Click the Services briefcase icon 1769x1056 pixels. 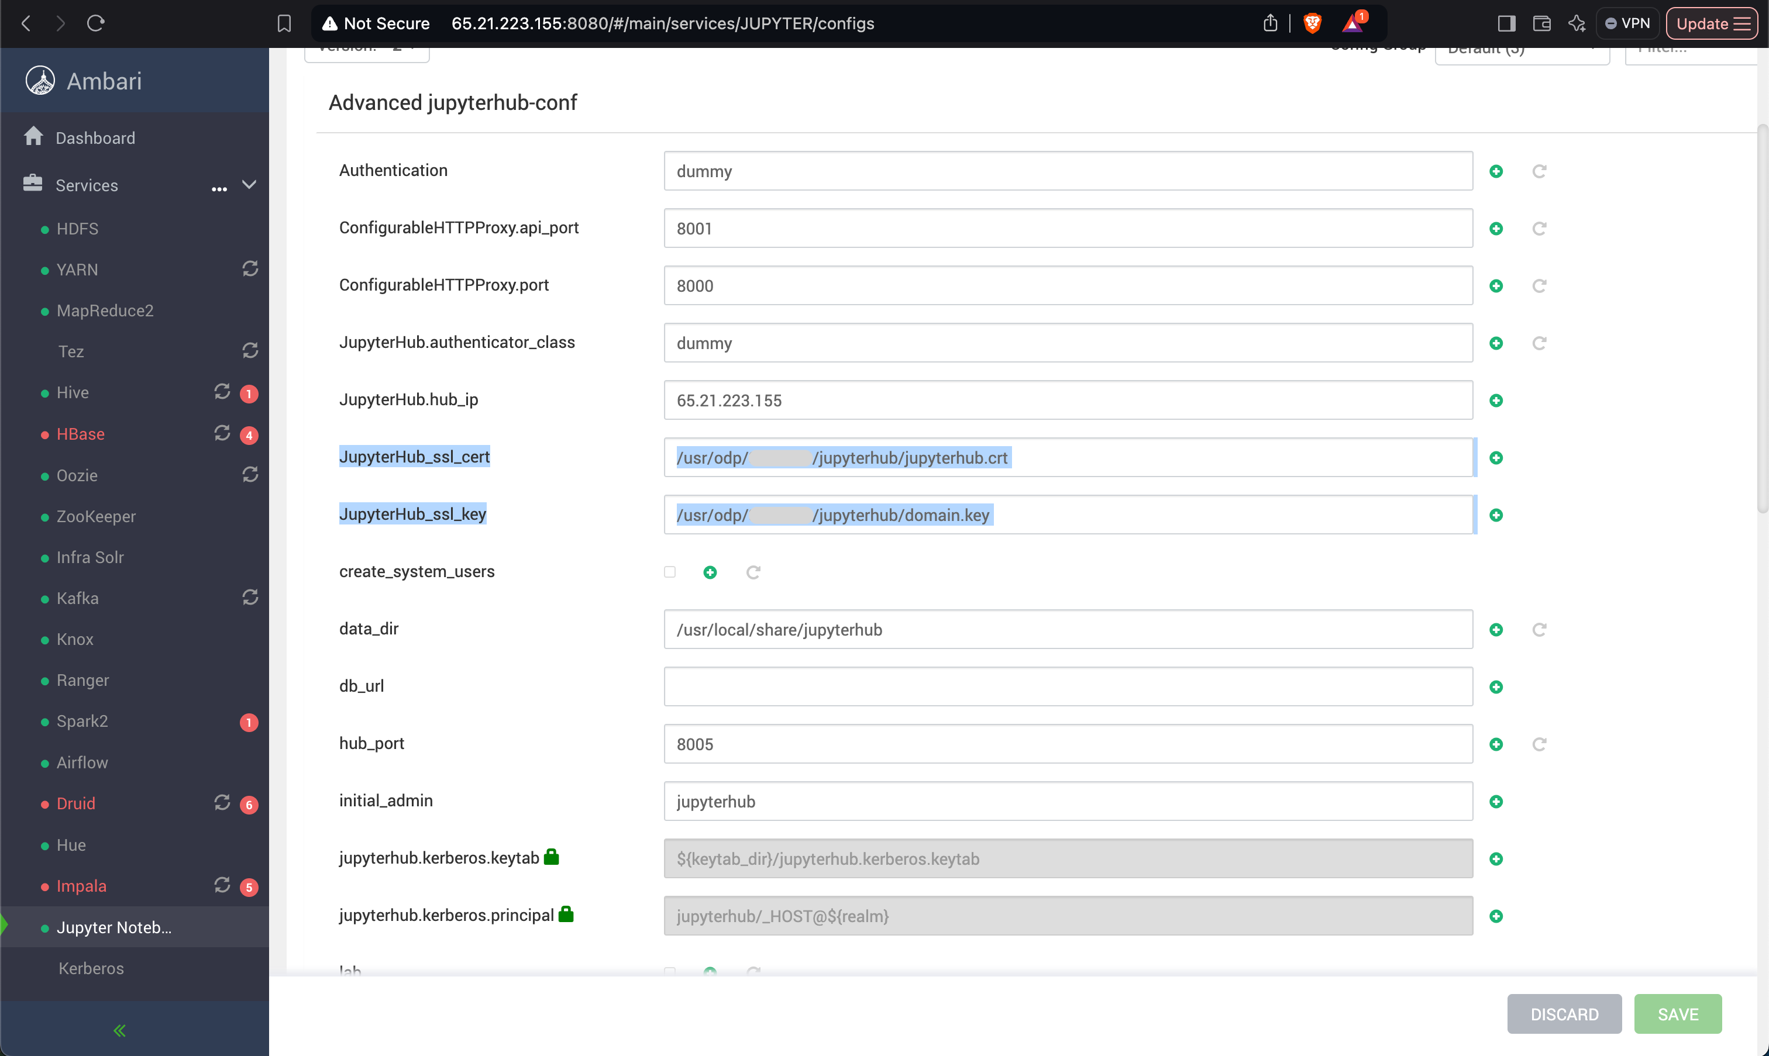click(x=33, y=184)
